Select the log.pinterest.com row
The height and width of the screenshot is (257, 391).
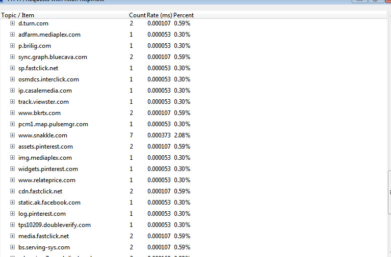pyautogui.click(x=42, y=214)
